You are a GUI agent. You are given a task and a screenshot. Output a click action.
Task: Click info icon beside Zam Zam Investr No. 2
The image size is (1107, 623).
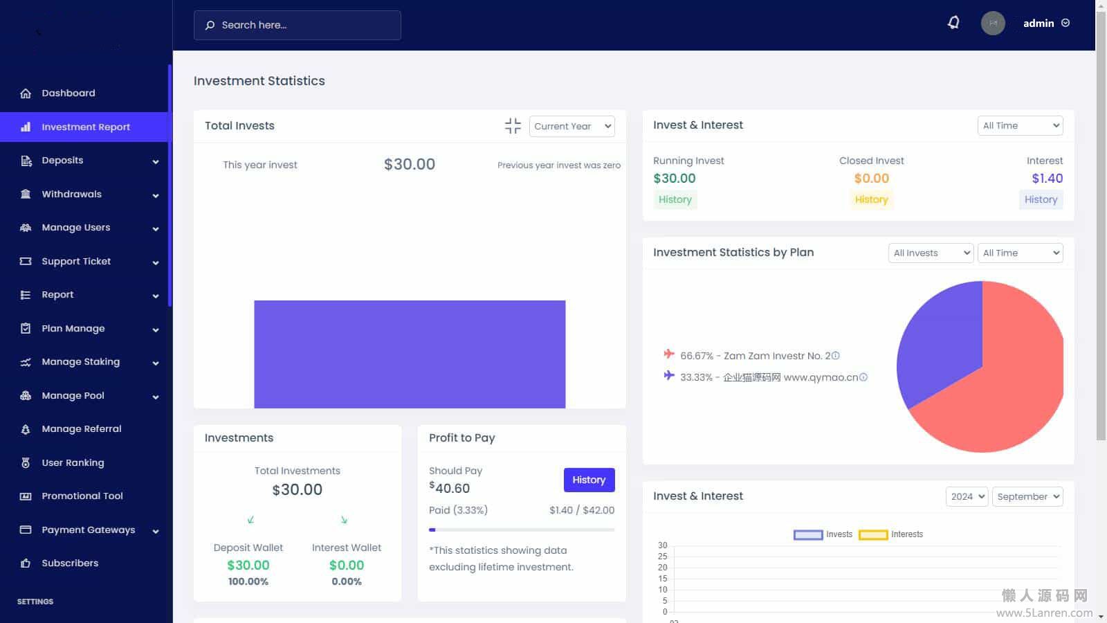(835, 356)
